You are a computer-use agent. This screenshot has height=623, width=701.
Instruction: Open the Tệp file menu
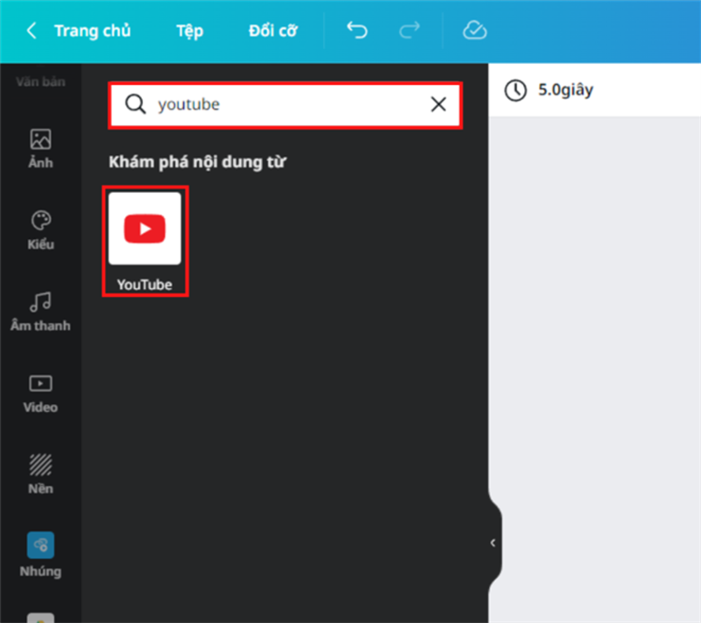[x=189, y=31]
